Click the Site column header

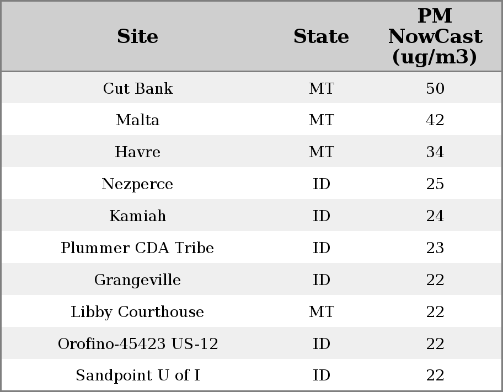point(137,36)
